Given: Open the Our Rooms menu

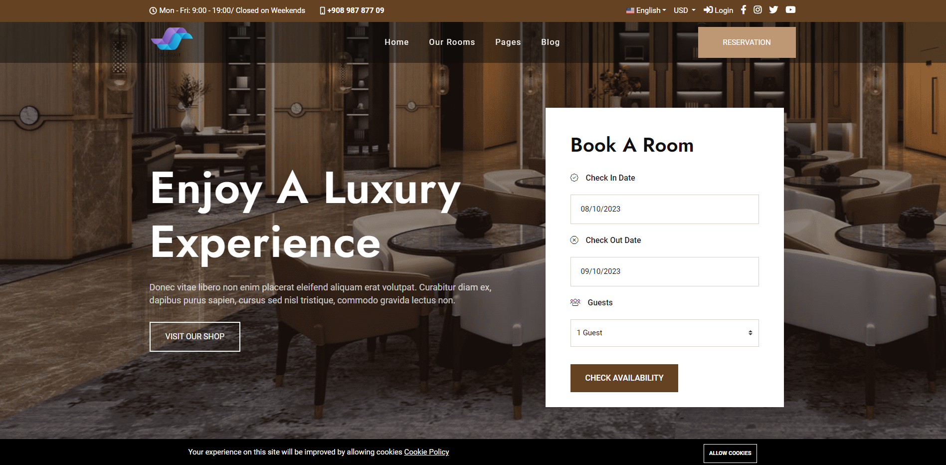Looking at the screenshot, I should click(x=452, y=42).
